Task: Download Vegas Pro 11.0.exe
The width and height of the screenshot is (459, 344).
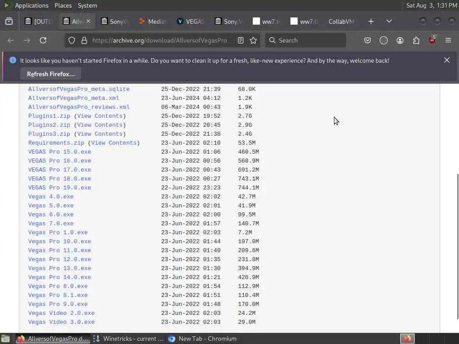Action: [60, 250]
